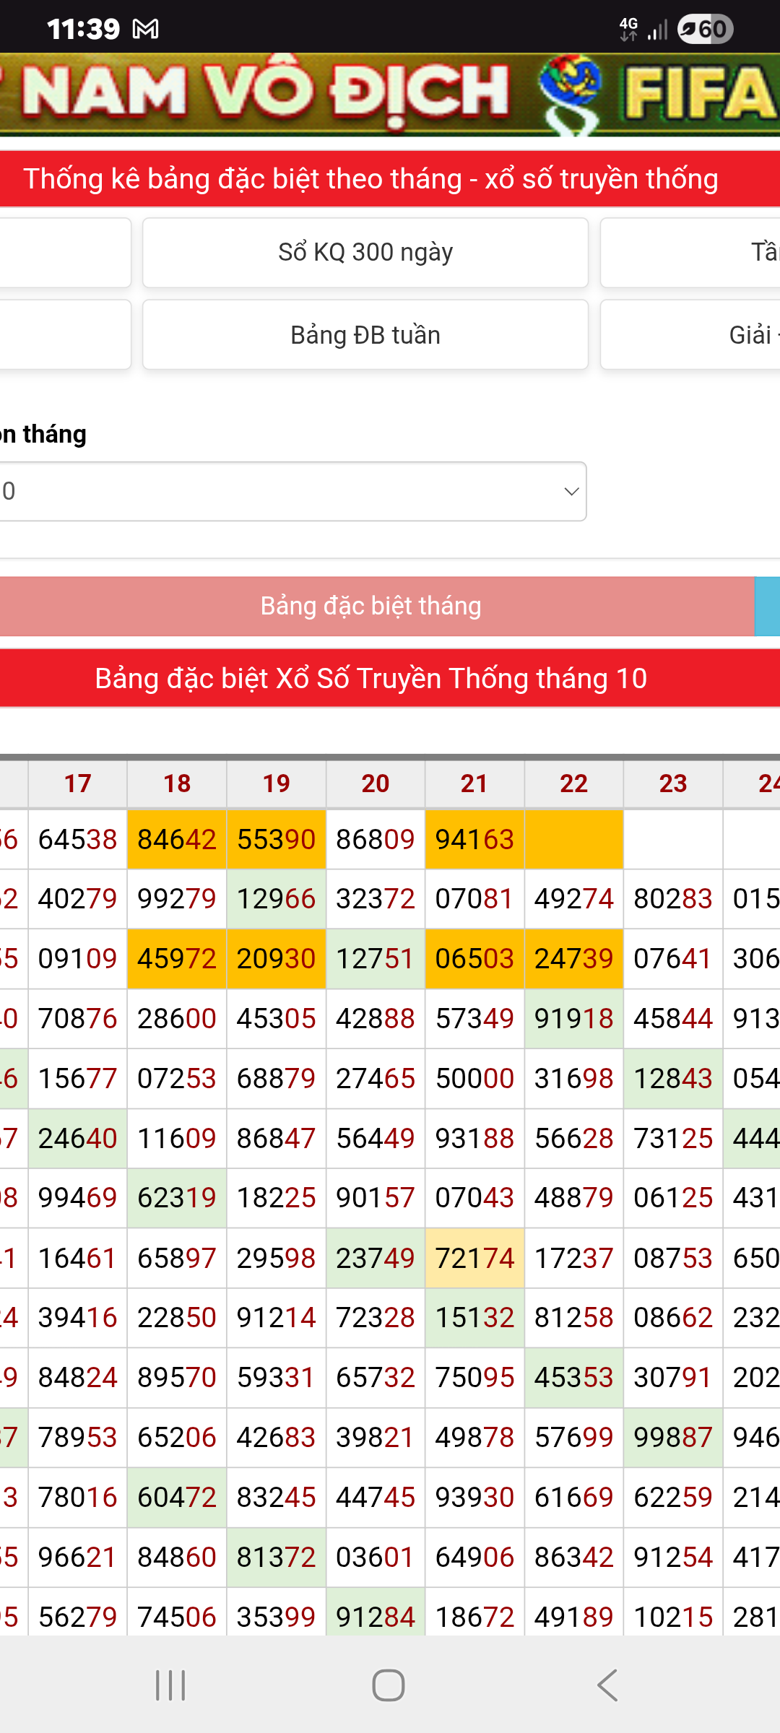Click the column header 19
This screenshot has height=1733, width=780.
point(277,783)
